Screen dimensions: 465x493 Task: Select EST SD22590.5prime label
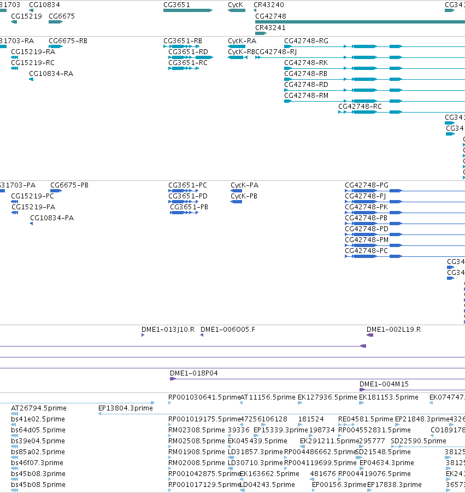tap(419, 441)
